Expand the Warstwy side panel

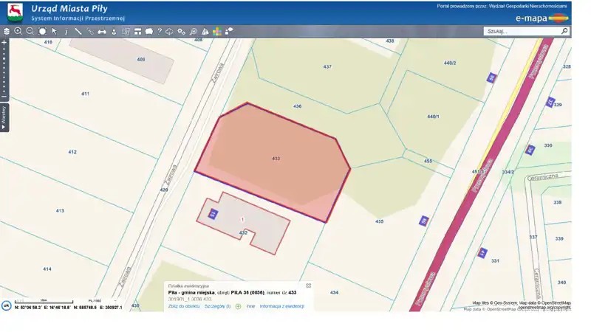(4, 118)
